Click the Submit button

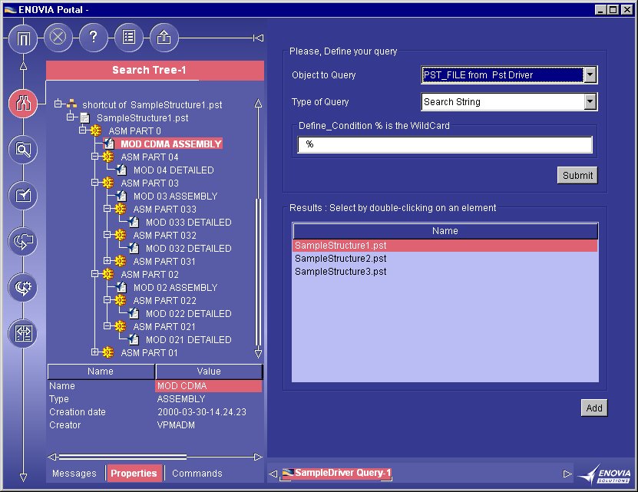[x=577, y=176]
